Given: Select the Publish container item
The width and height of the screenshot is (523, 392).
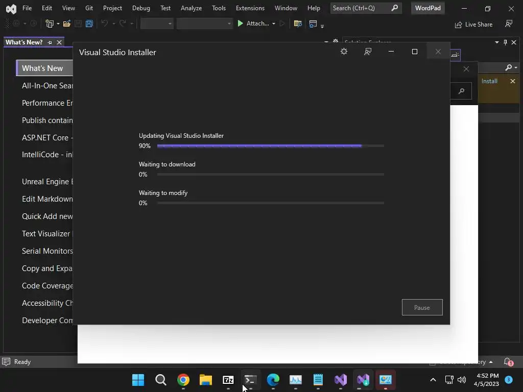Looking at the screenshot, I should point(47,120).
